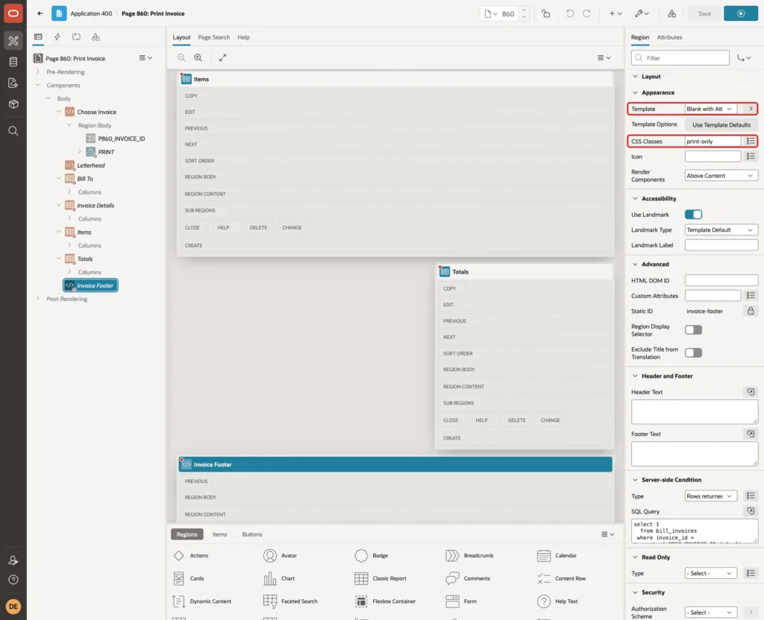This screenshot has width=764, height=620.
Task: Switch to the Attributes tab
Action: pyautogui.click(x=669, y=37)
